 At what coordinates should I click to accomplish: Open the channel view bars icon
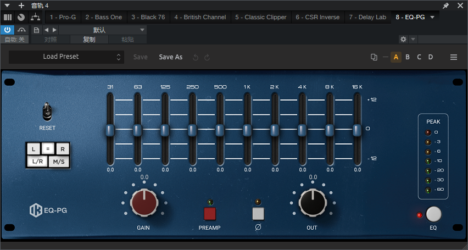[x=8, y=18]
